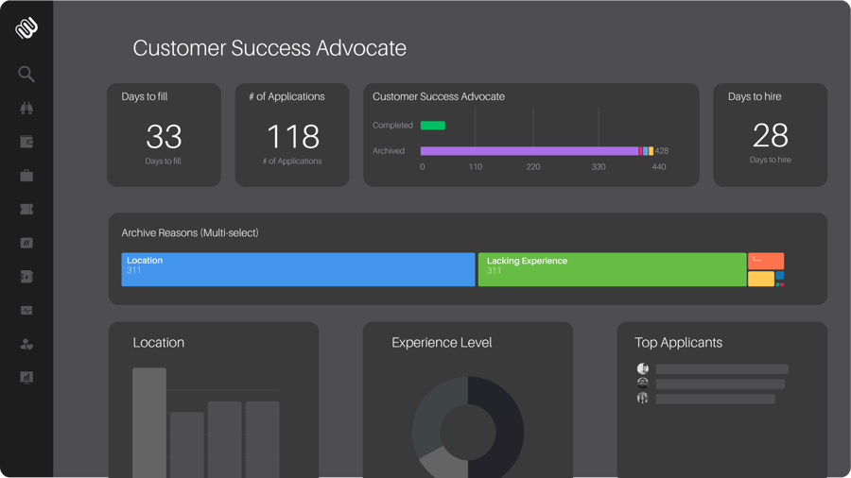Click the green Completed bar

pos(433,126)
